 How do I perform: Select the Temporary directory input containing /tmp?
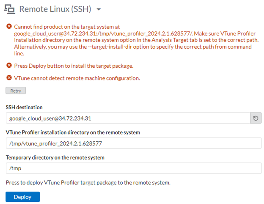click(134, 168)
